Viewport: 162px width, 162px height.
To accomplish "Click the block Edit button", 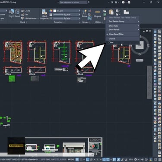I will click(25, 15).
